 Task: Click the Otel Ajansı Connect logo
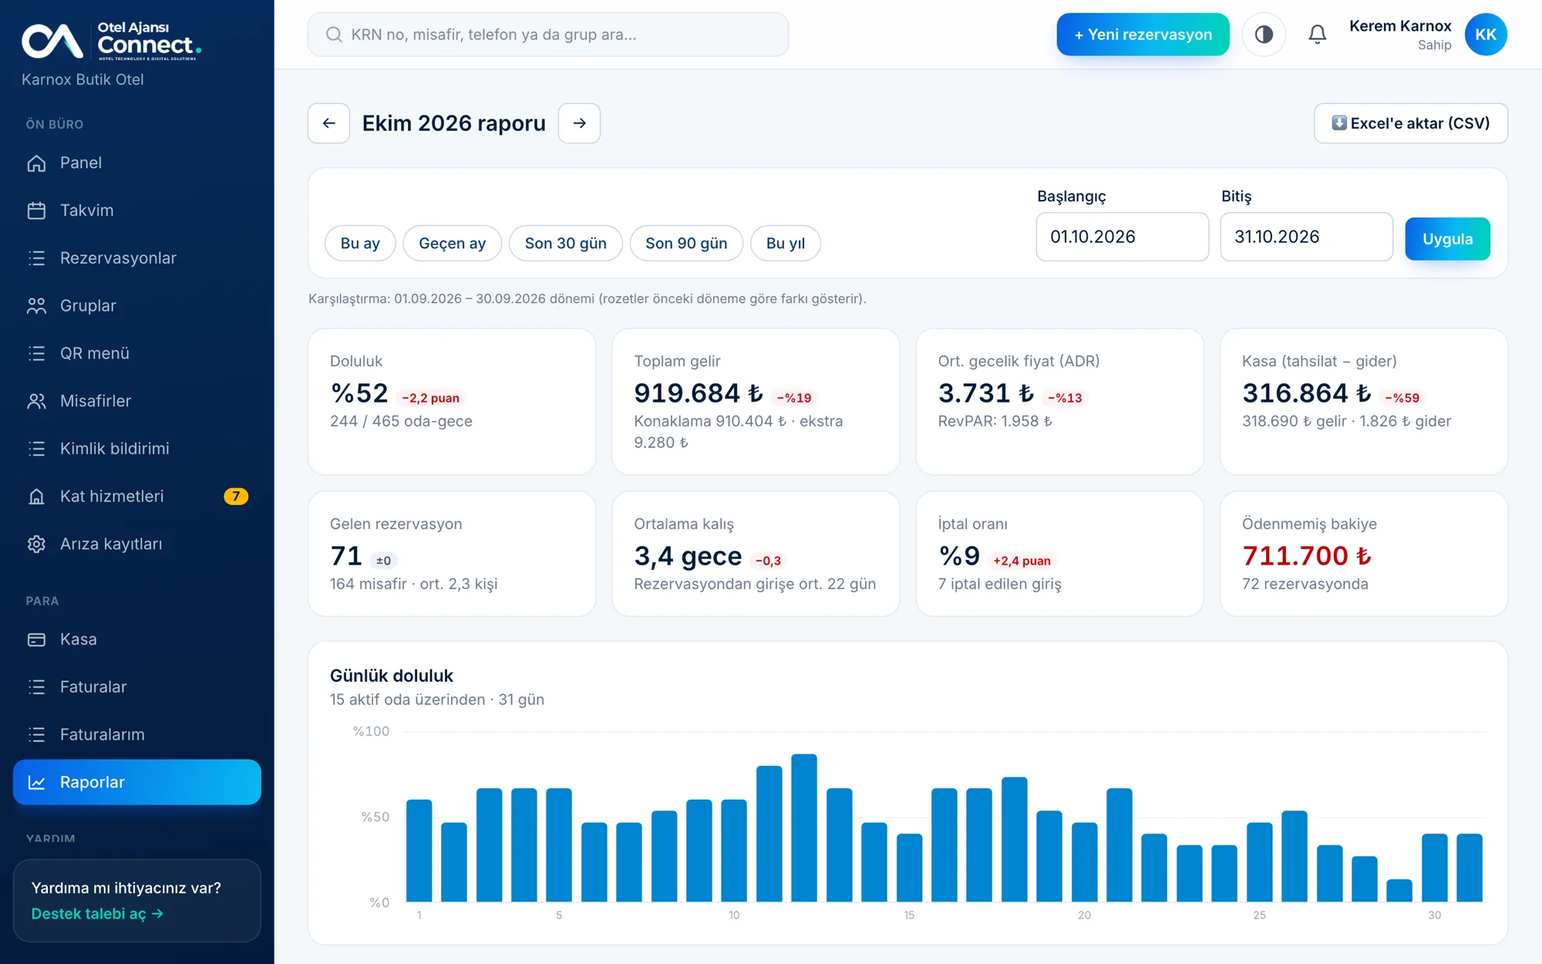(112, 40)
